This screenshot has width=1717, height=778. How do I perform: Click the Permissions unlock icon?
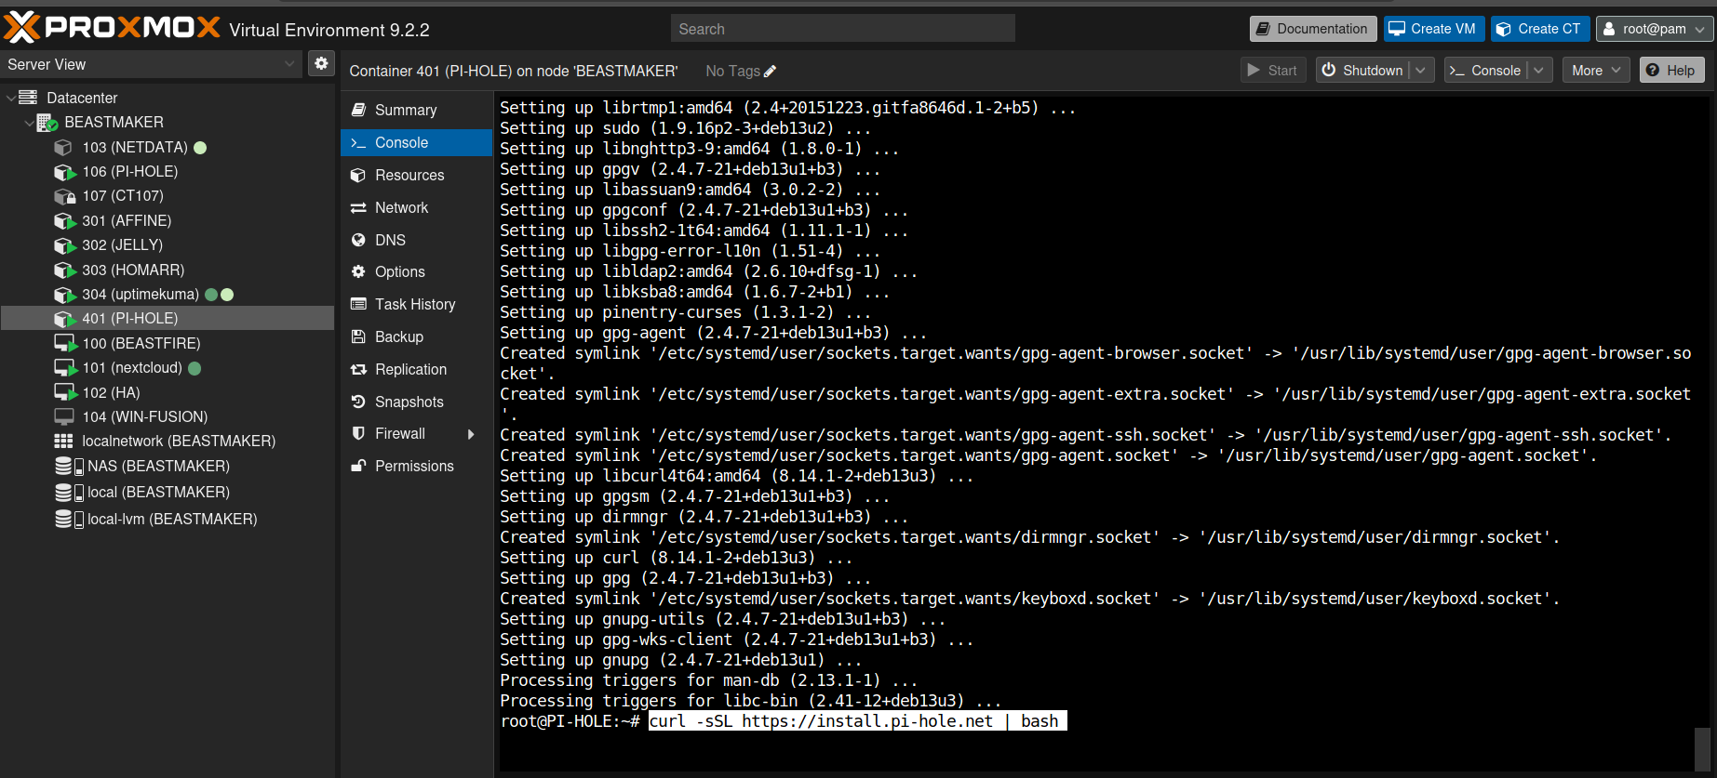coord(358,466)
